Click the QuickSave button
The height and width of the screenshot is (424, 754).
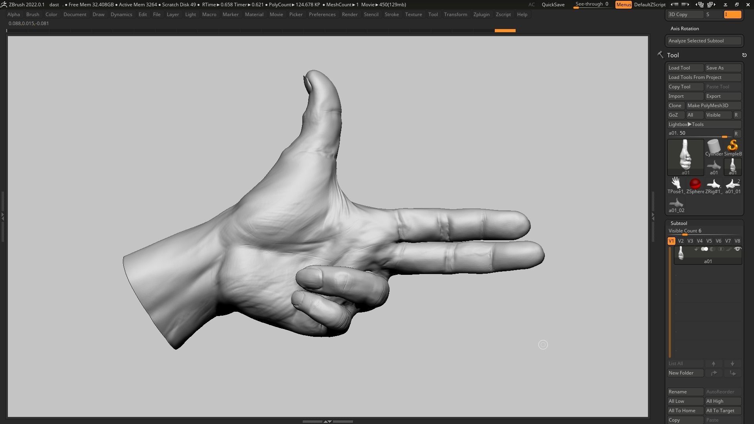[x=553, y=5]
